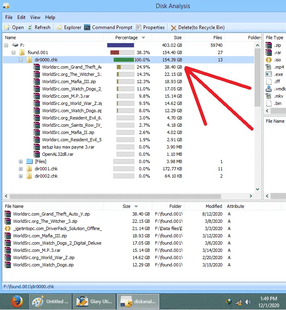The width and height of the screenshot is (286, 310).
Task: Click the .exe file type icon
Action: 269,74
